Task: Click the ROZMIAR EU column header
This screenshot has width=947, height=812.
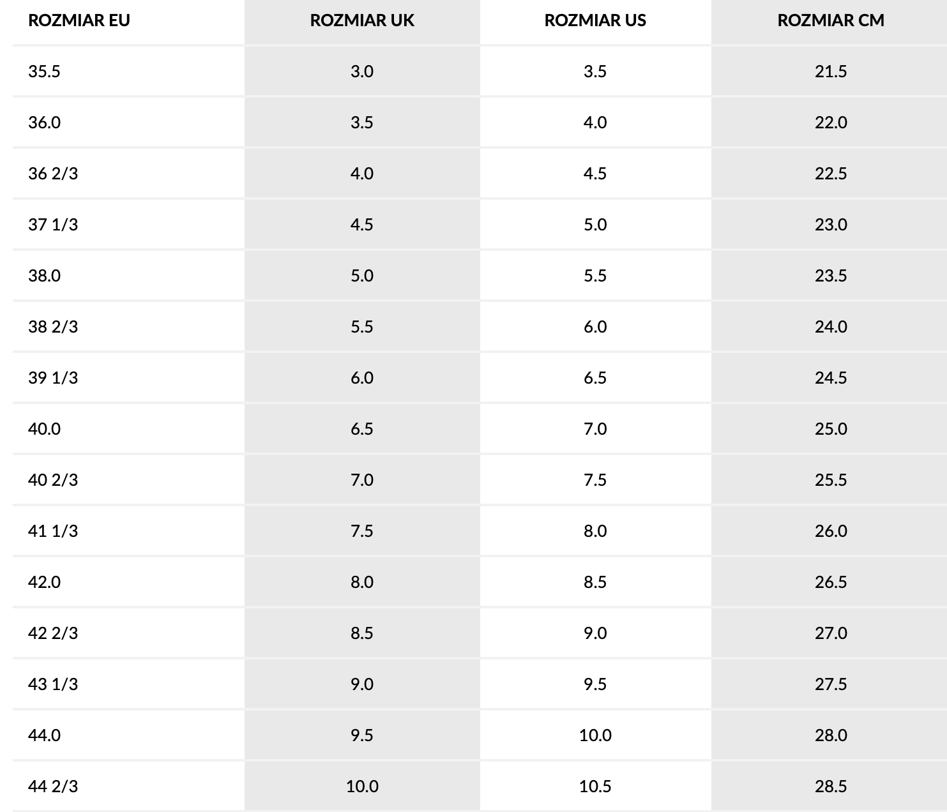Action: [x=79, y=20]
